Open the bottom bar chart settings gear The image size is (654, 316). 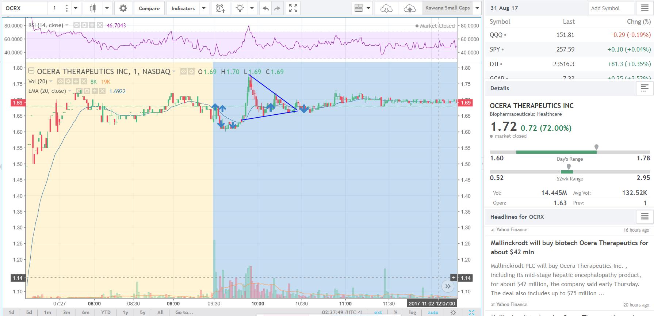pos(453,312)
